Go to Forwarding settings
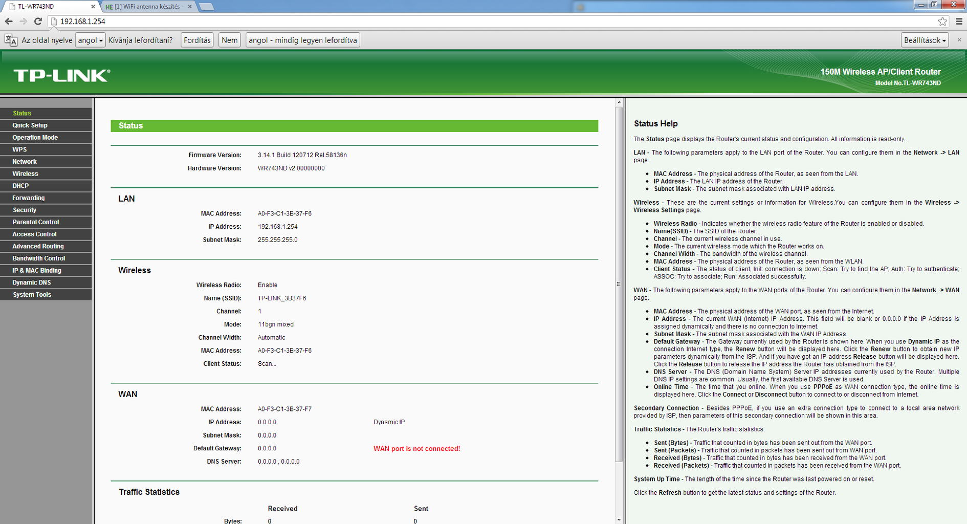 46,198
